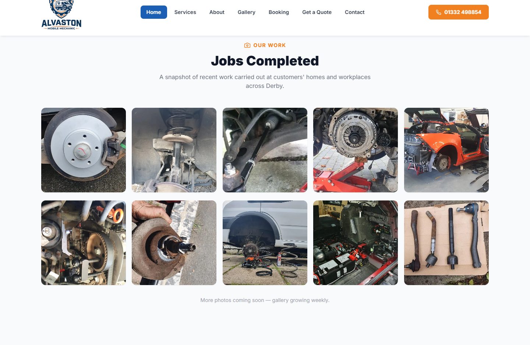The height and width of the screenshot is (345, 530).
Task: Open the orange sports car photo
Action: (446, 150)
